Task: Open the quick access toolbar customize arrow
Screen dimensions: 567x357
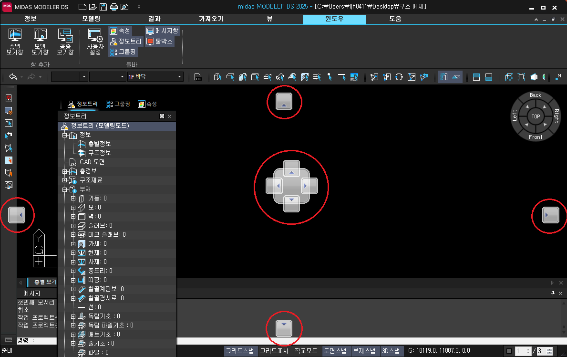Action: tap(139, 7)
